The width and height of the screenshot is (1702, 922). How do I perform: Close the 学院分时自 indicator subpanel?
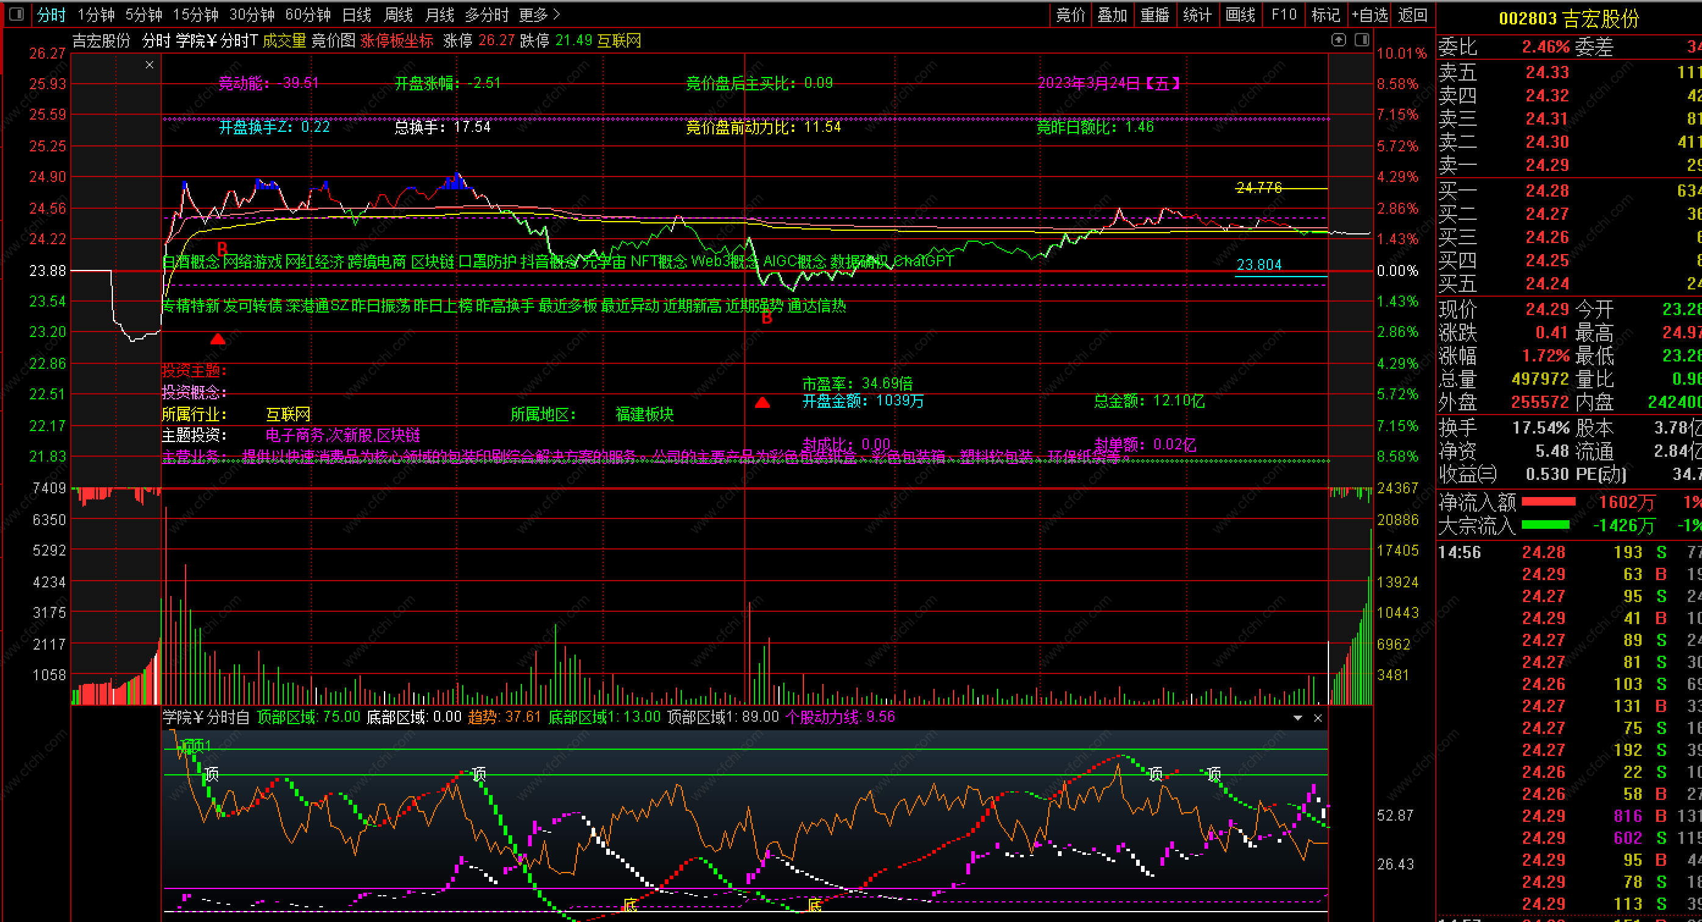pyautogui.click(x=1317, y=718)
